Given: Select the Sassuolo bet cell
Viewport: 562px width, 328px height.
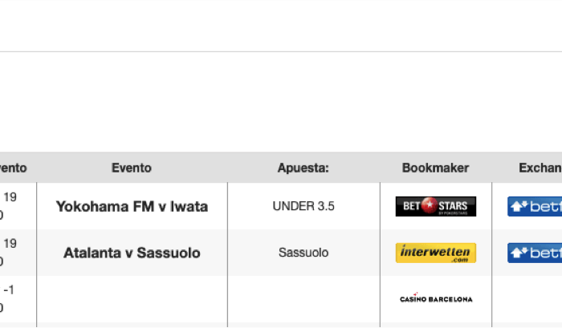Looking at the screenshot, I should pos(303,253).
